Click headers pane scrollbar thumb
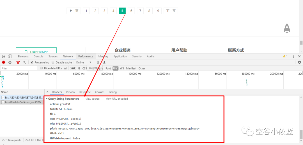This screenshot has width=303, height=145. pos(301,134)
